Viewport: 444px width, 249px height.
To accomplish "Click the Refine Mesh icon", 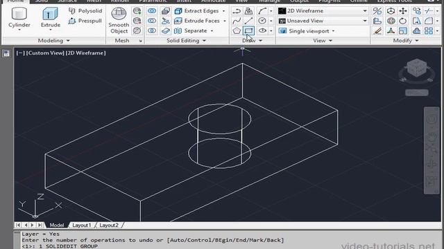I will [137, 30].
